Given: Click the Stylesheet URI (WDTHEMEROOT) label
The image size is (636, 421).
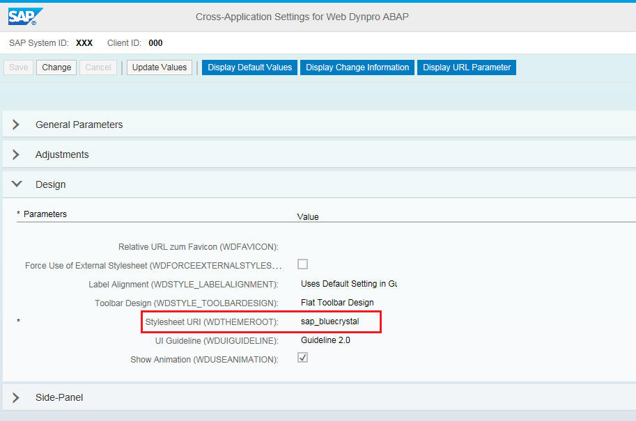Looking at the screenshot, I should click(x=212, y=322).
